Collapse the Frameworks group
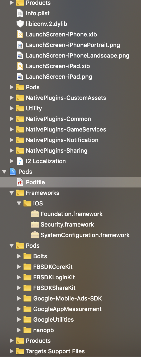 [11, 193]
